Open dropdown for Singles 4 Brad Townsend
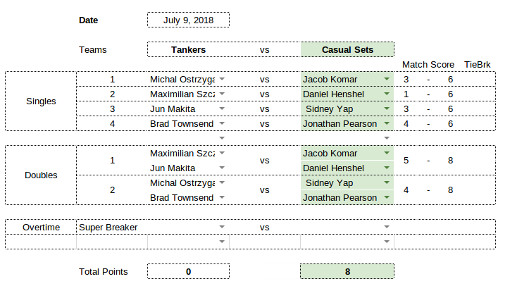Image resolution: width=529 pixels, height=298 pixels. [x=222, y=123]
